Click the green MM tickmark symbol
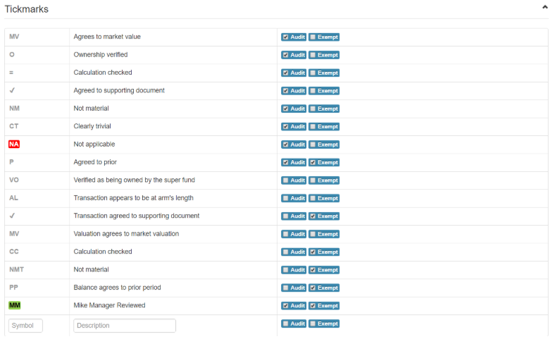This screenshot has width=555, height=344. coord(14,306)
